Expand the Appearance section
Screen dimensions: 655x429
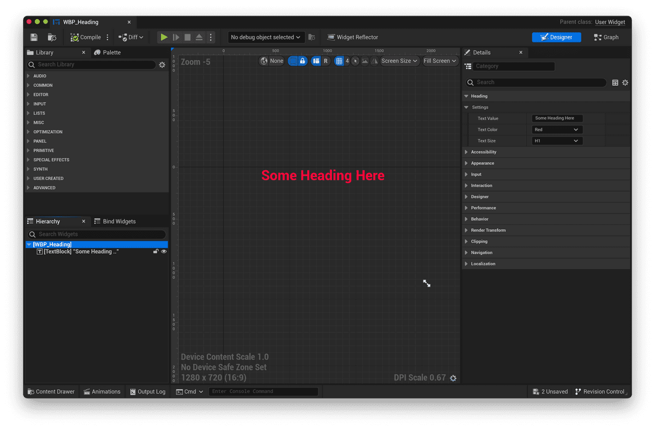coord(483,163)
